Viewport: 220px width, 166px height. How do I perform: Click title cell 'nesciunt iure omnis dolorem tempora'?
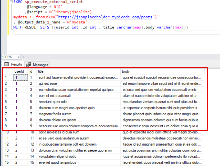pyautogui.click(x=78, y=126)
